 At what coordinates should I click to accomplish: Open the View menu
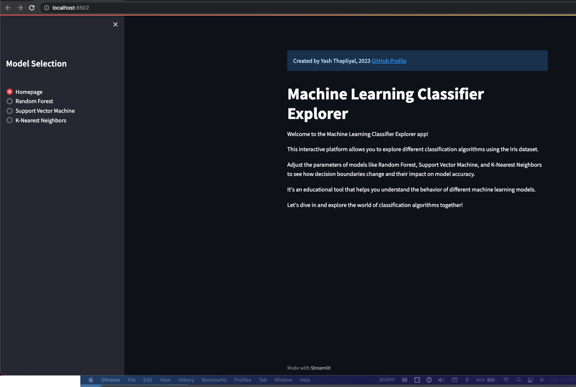165,380
